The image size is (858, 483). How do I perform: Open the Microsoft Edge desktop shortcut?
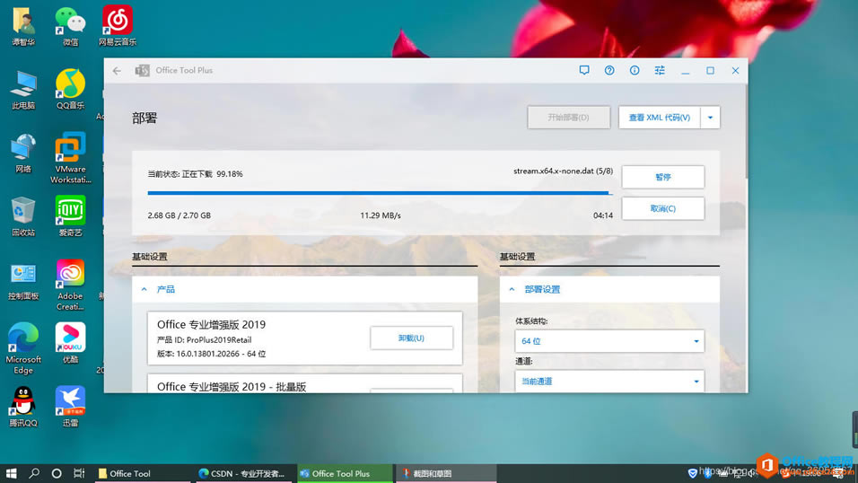(x=23, y=348)
